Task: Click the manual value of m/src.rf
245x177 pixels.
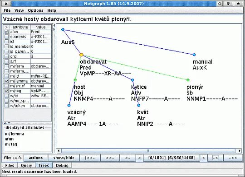Action: tap(41, 86)
